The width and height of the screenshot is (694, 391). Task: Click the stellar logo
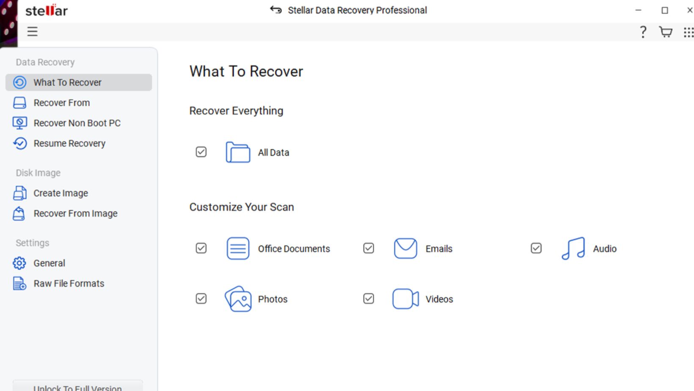coord(46,10)
